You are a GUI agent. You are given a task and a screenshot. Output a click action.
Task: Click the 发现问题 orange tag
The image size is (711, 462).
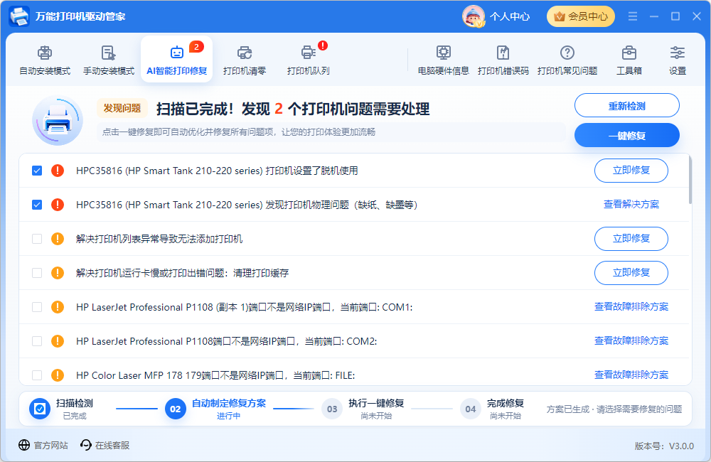coord(122,108)
